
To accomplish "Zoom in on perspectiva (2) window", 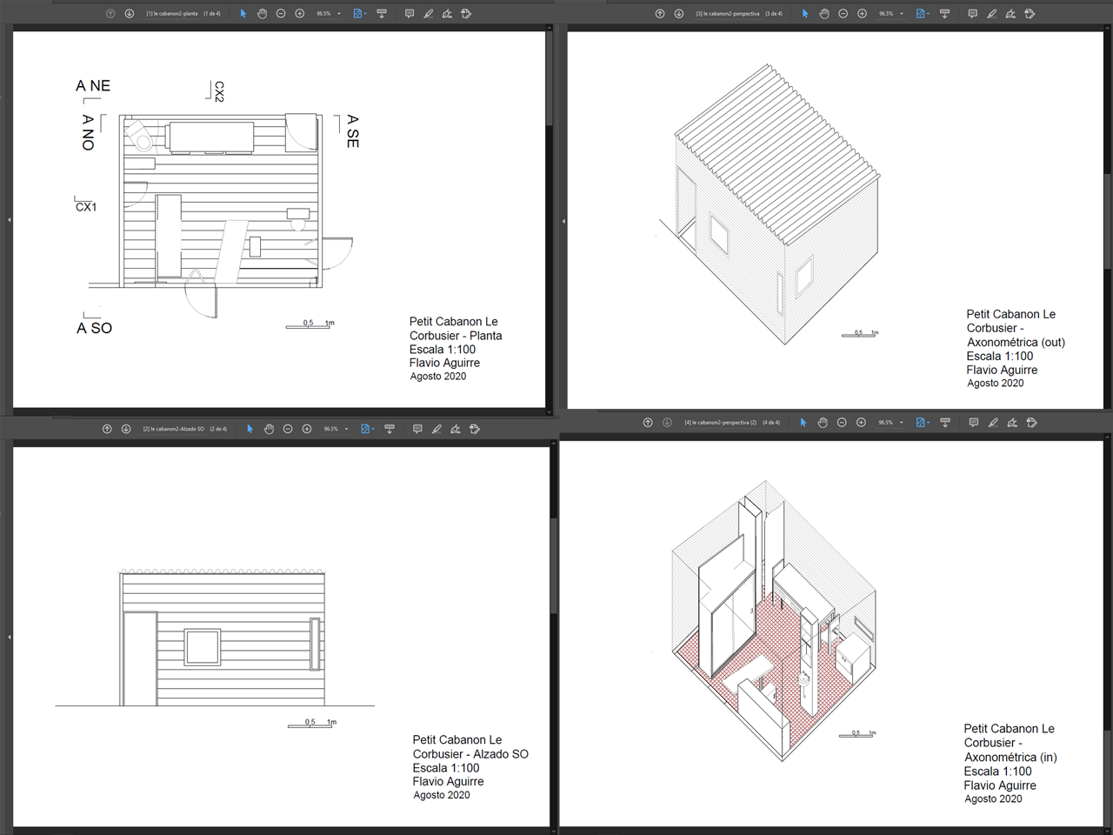I will click(x=861, y=423).
